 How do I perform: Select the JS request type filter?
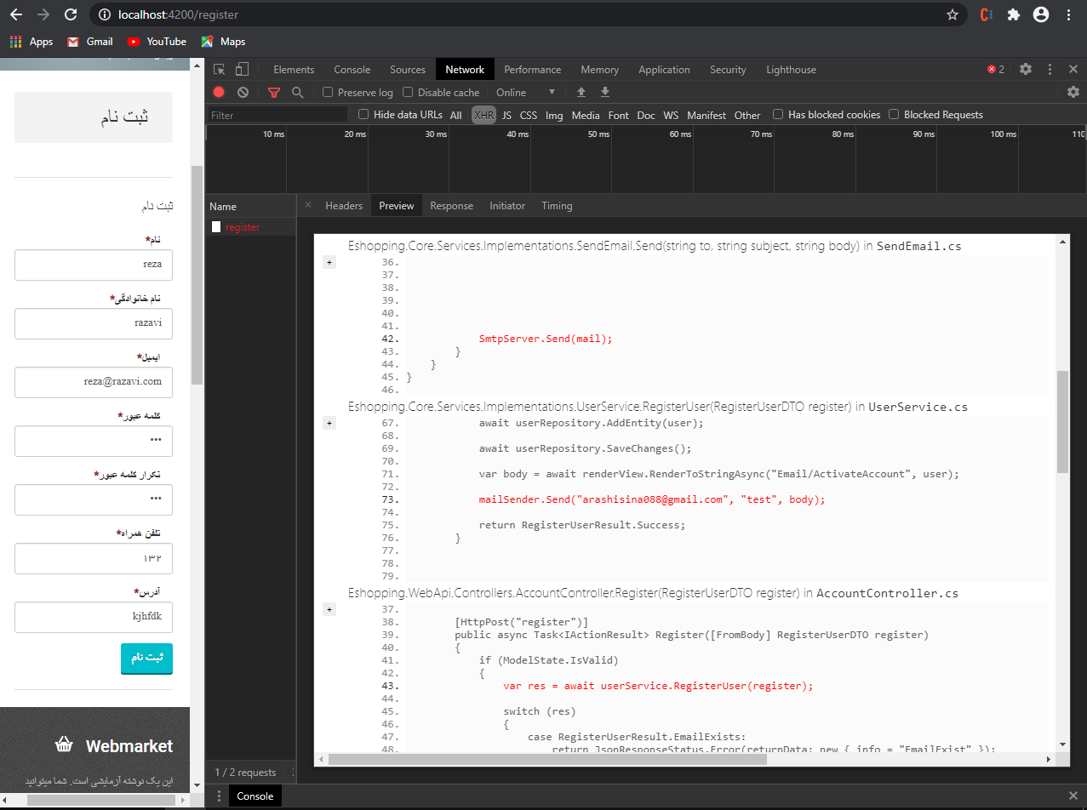coord(506,115)
